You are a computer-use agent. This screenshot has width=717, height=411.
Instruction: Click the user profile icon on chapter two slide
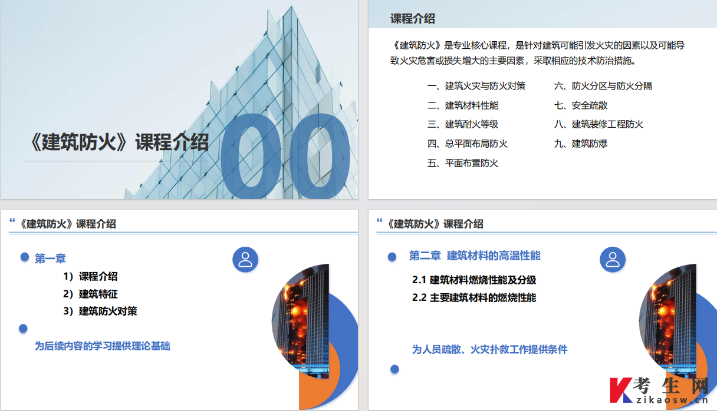[613, 259]
